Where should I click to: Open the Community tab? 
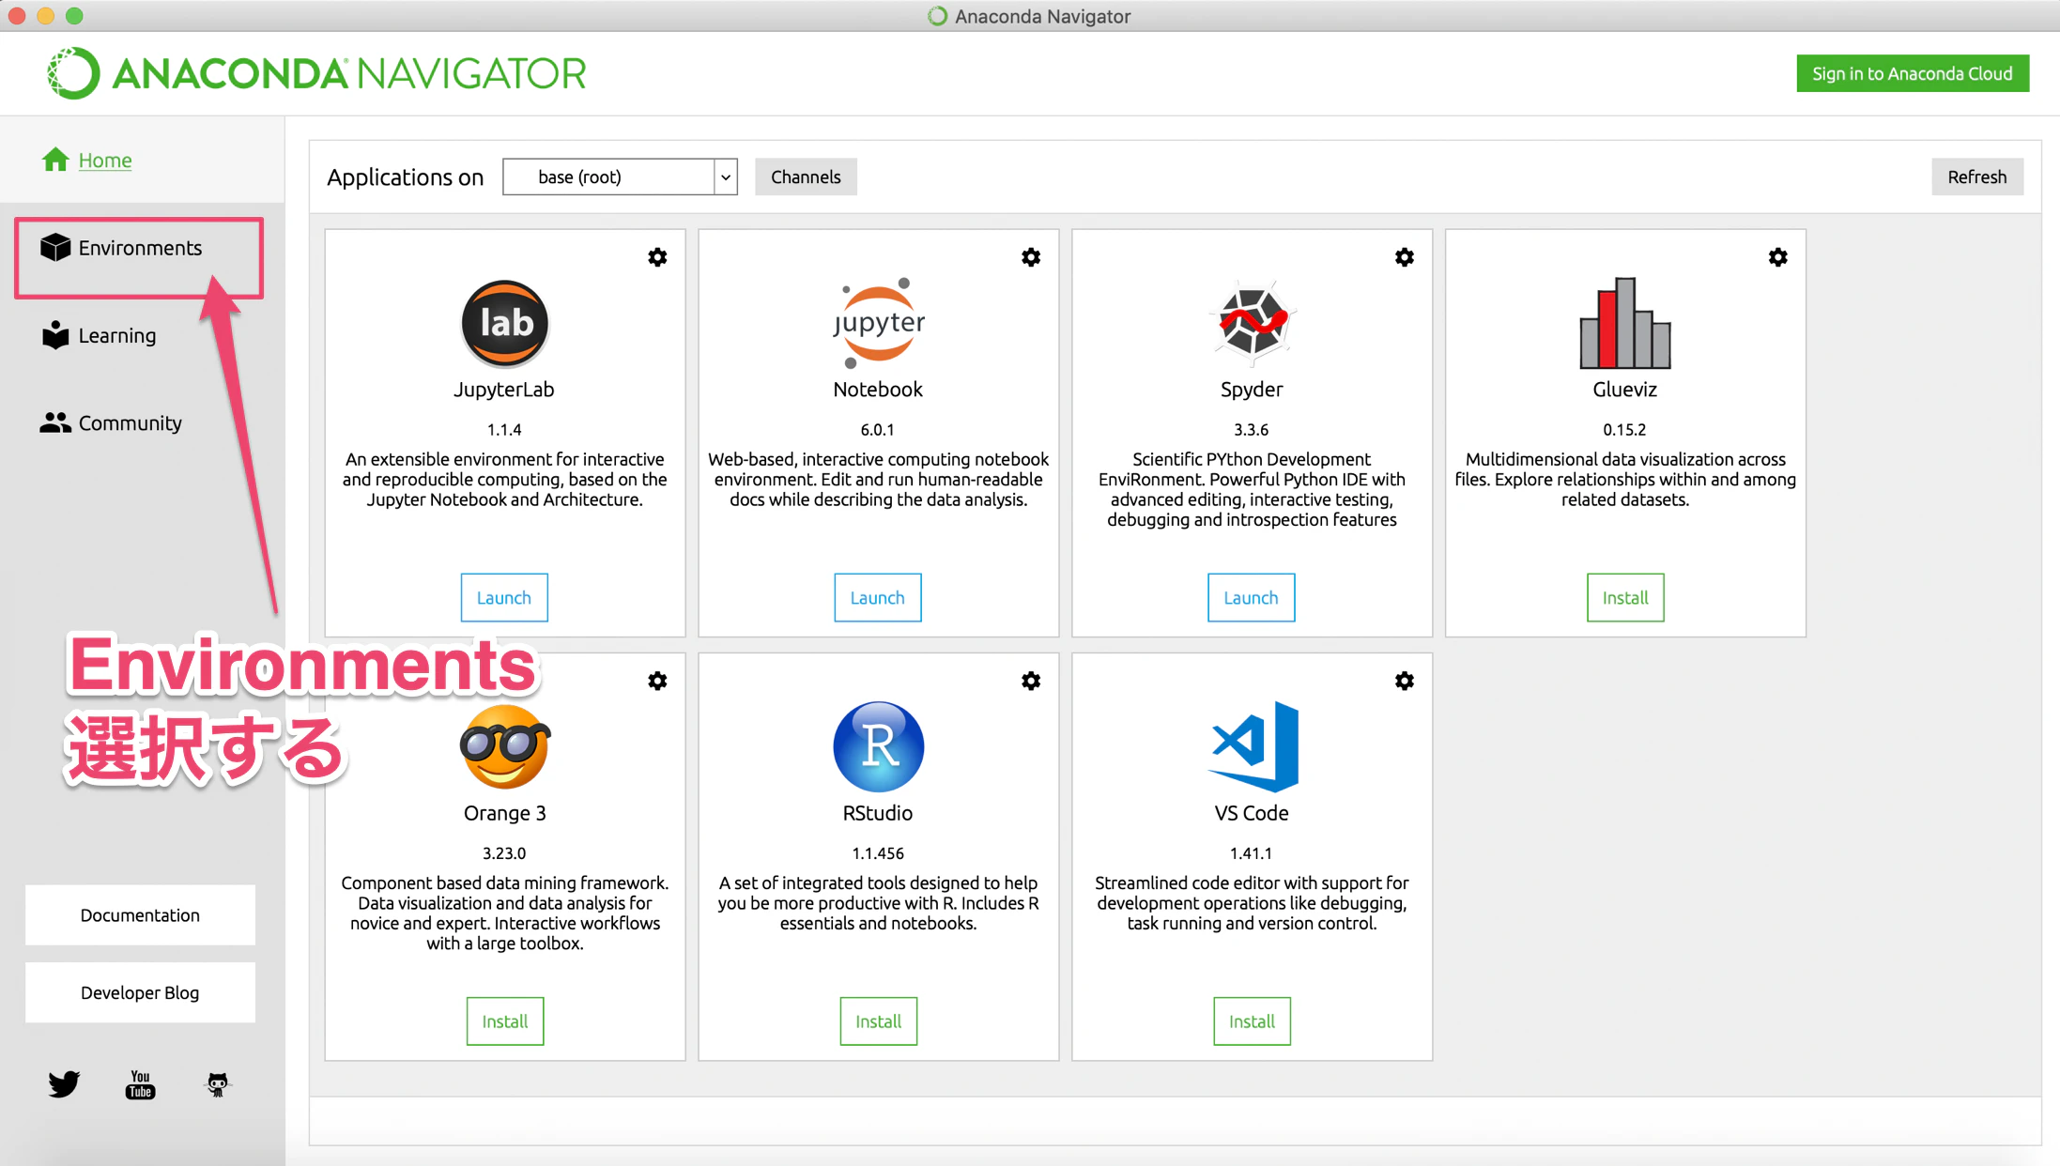point(131,423)
